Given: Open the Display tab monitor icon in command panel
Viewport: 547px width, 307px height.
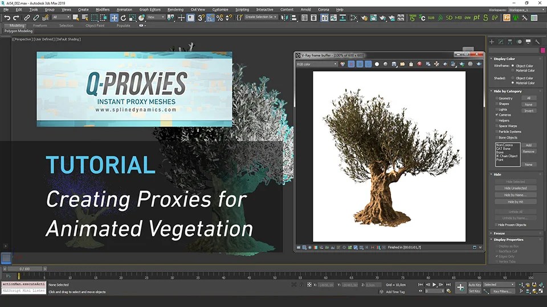Looking at the screenshot, I should (528, 42).
